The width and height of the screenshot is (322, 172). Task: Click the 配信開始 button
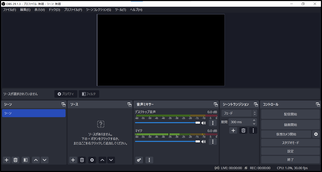tap(290, 114)
